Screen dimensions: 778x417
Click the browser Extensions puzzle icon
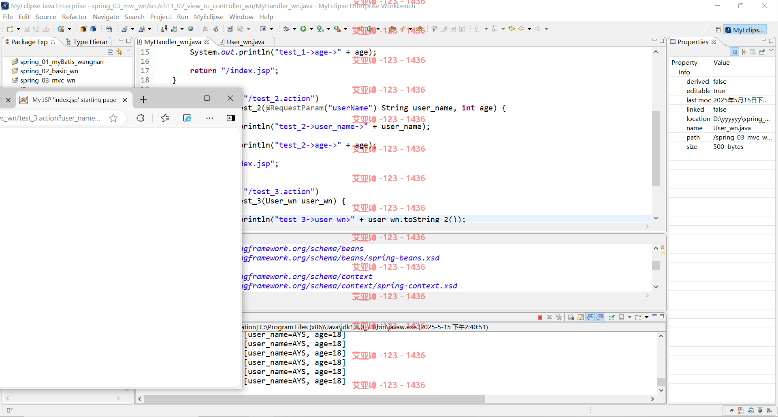point(140,118)
